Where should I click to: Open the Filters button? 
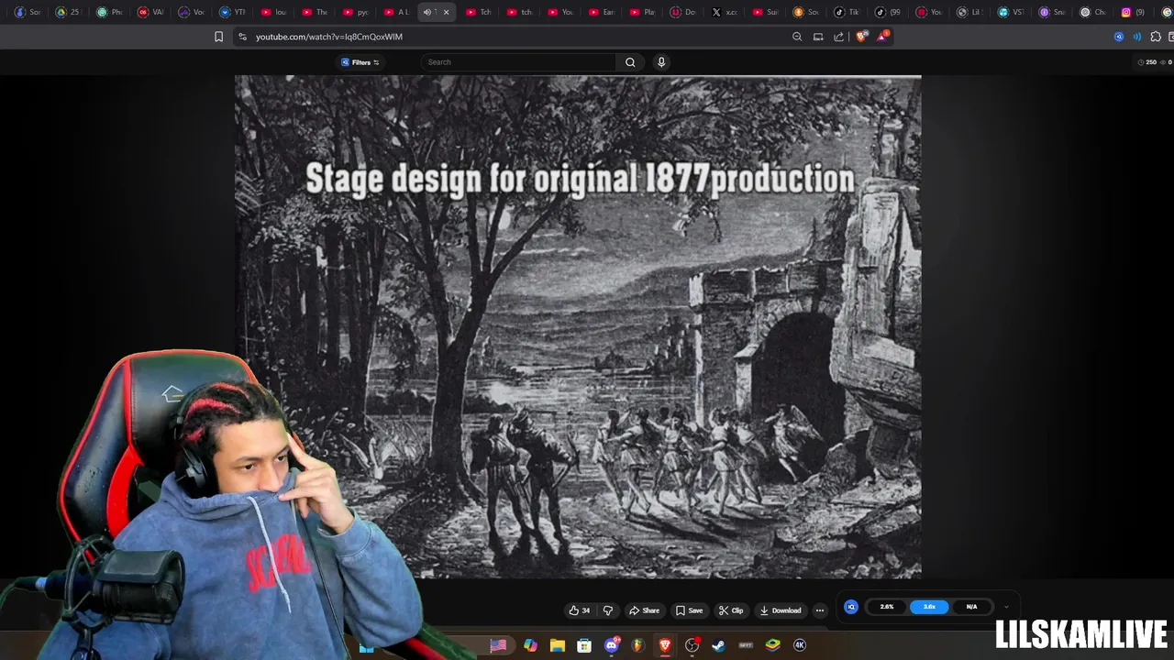point(360,62)
